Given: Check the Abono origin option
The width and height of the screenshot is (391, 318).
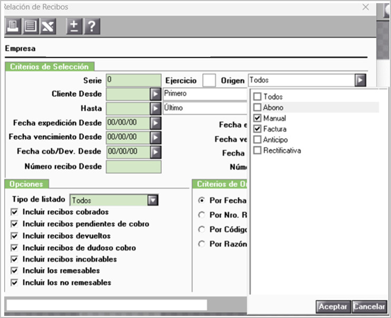Looking at the screenshot, I should [x=257, y=107].
